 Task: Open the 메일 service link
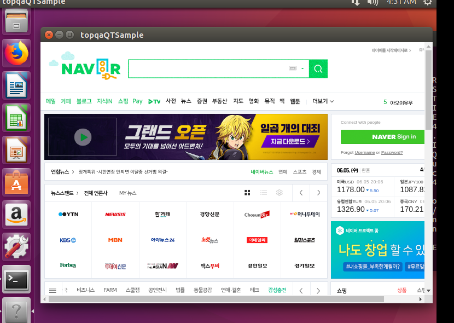pyautogui.click(x=51, y=101)
